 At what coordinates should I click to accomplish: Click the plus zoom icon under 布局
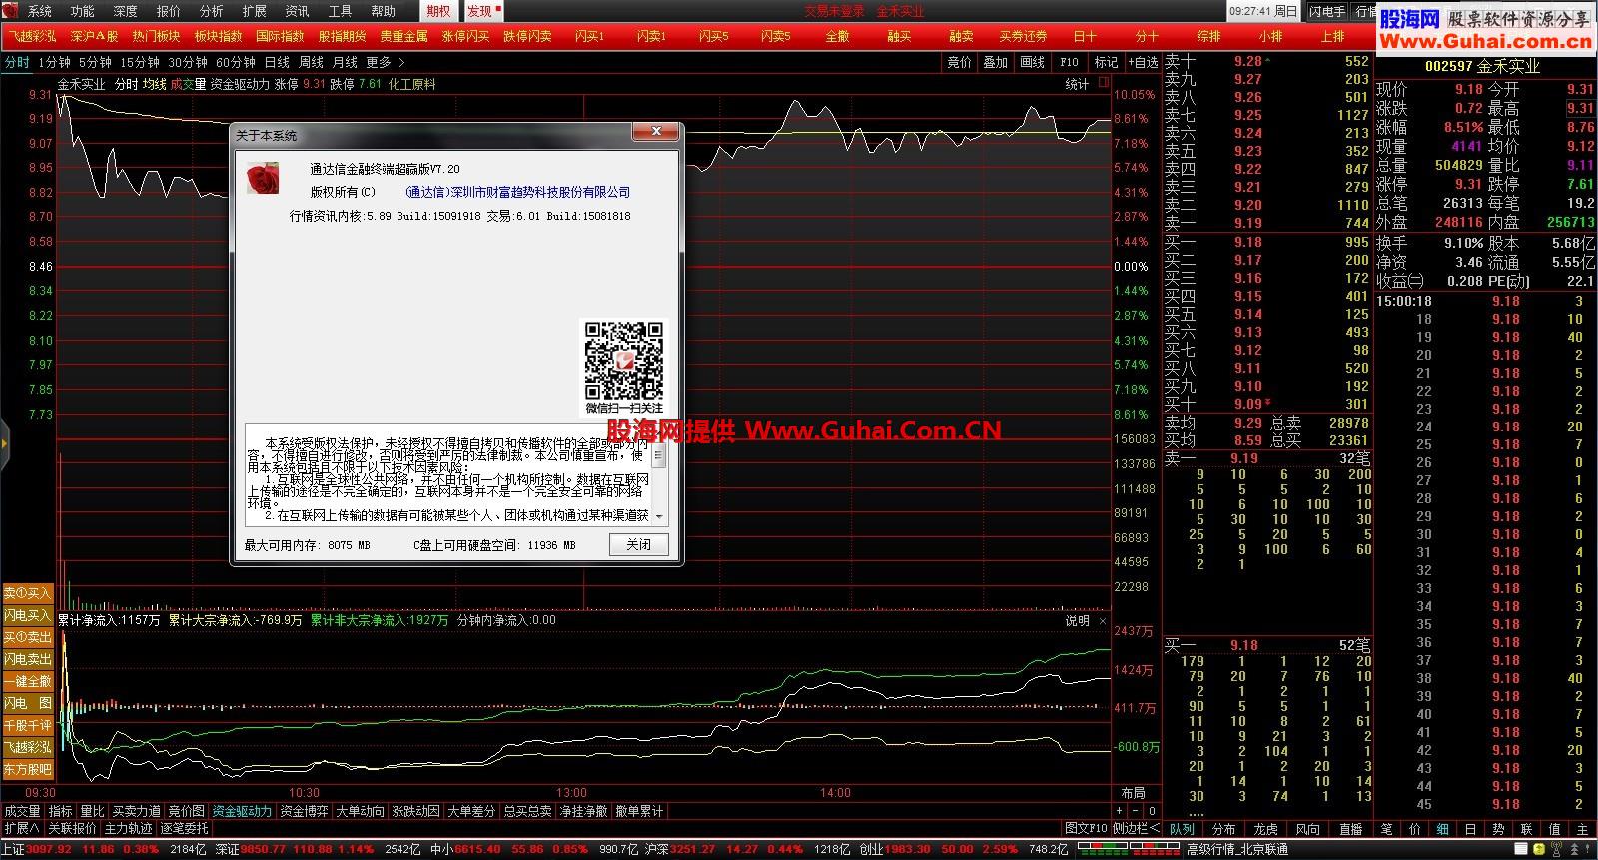pos(1119,811)
